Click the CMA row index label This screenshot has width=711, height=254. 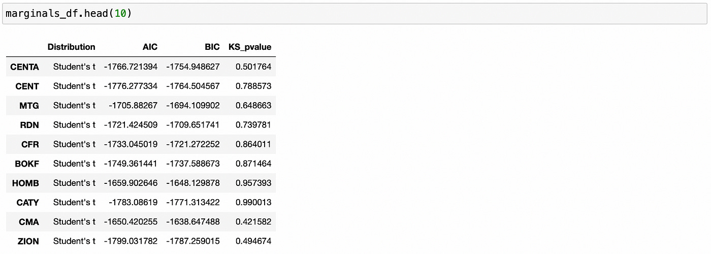coord(29,221)
